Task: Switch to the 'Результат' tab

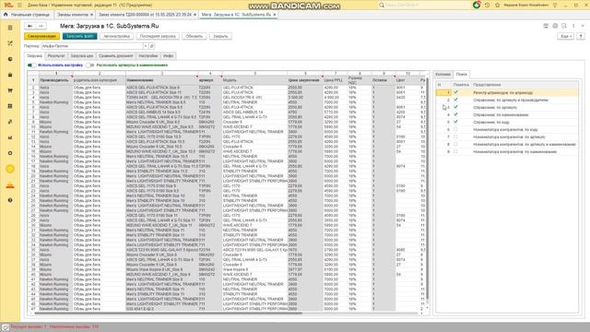Action: click(x=56, y=55)
